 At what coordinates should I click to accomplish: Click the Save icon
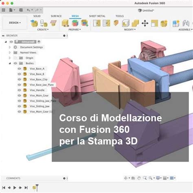(x=21, y=10)
